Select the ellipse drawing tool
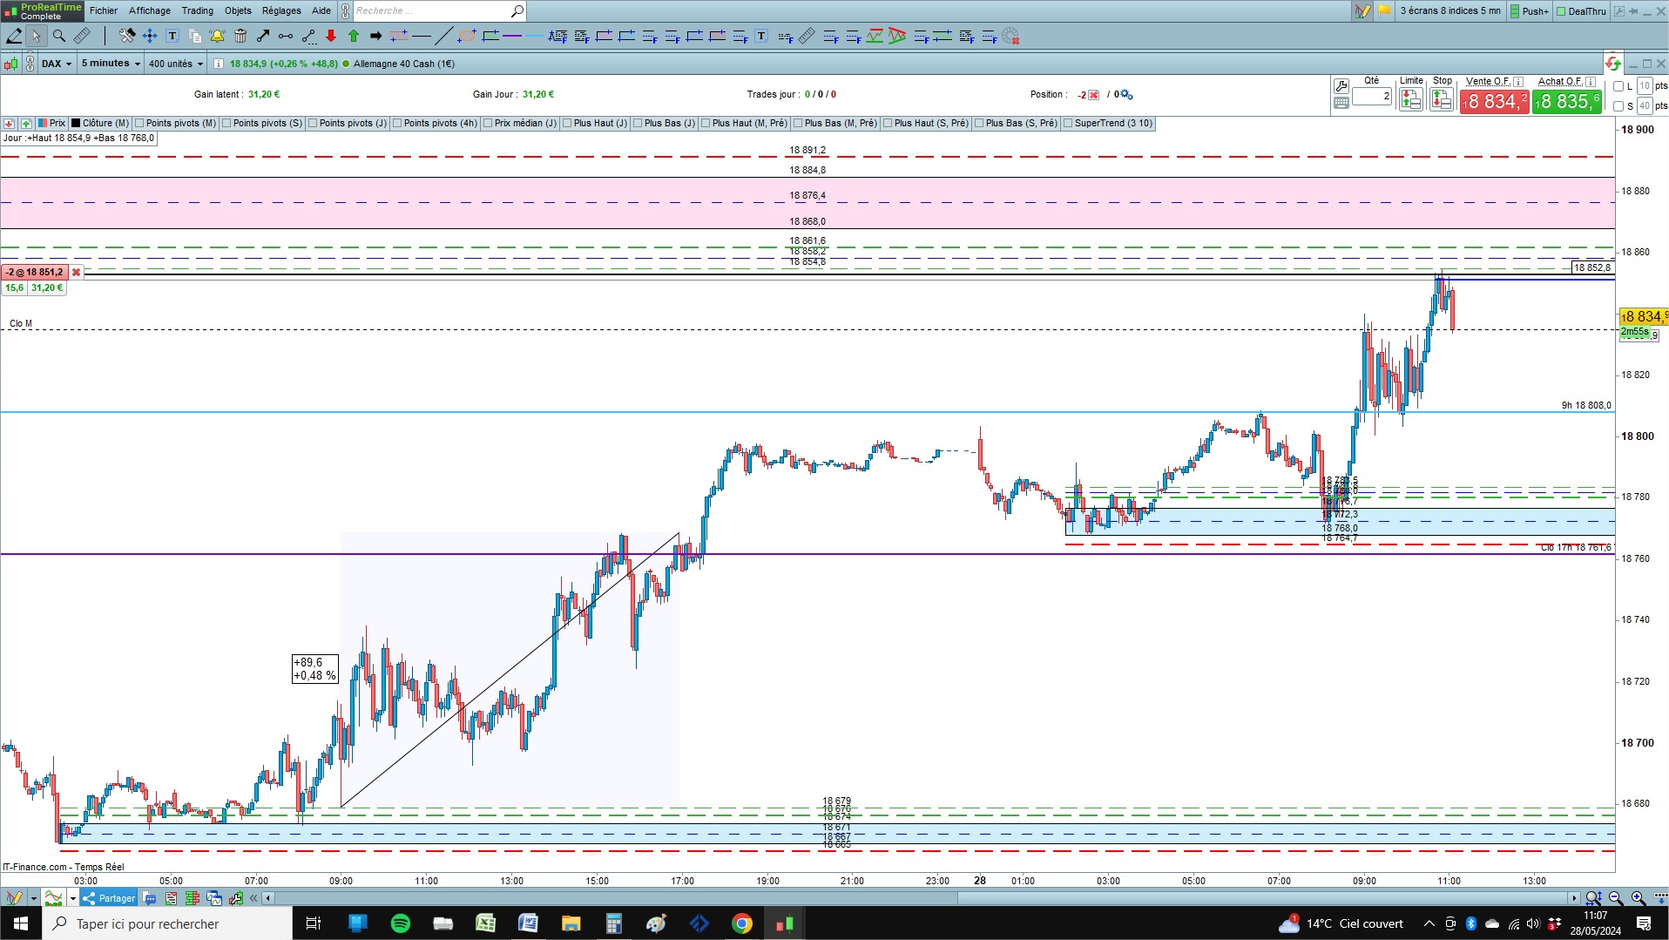Viewport: 1669px width, 940px height. tap(467, 36)
